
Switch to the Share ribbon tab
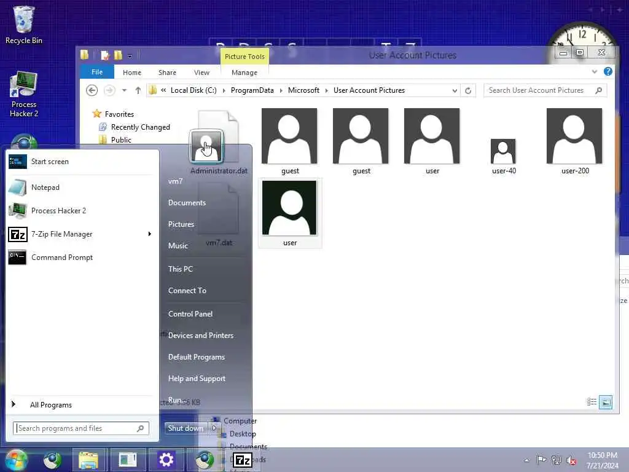point(167,73)
